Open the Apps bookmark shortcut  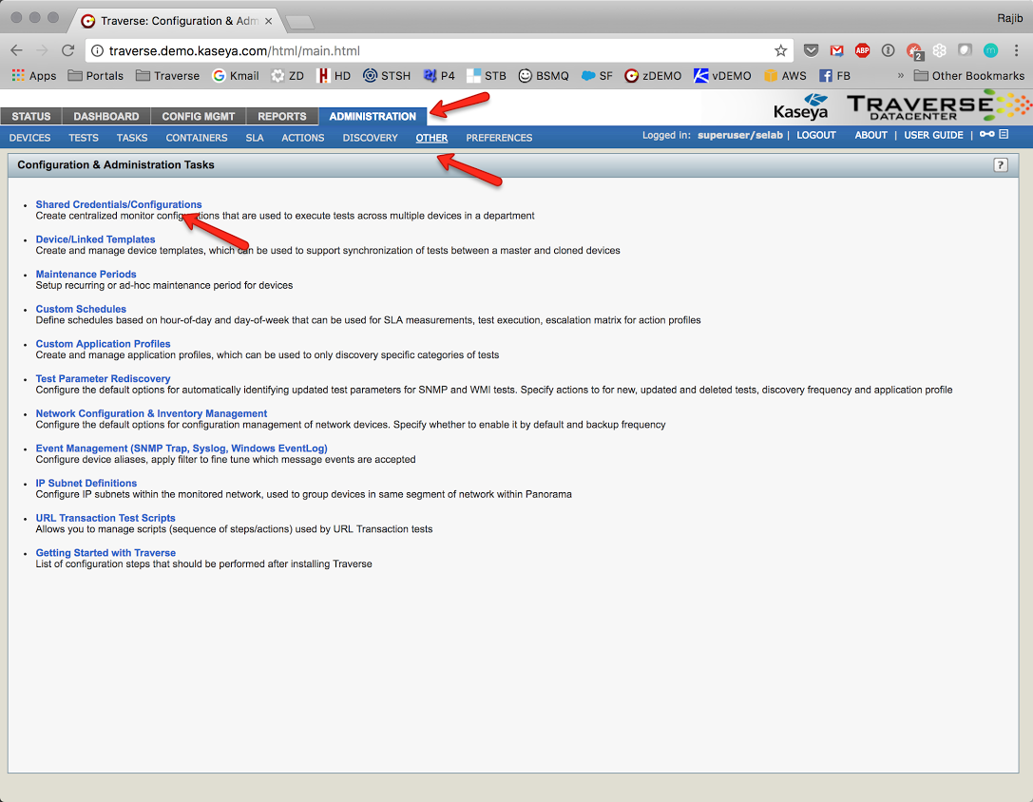coord(34,76)
